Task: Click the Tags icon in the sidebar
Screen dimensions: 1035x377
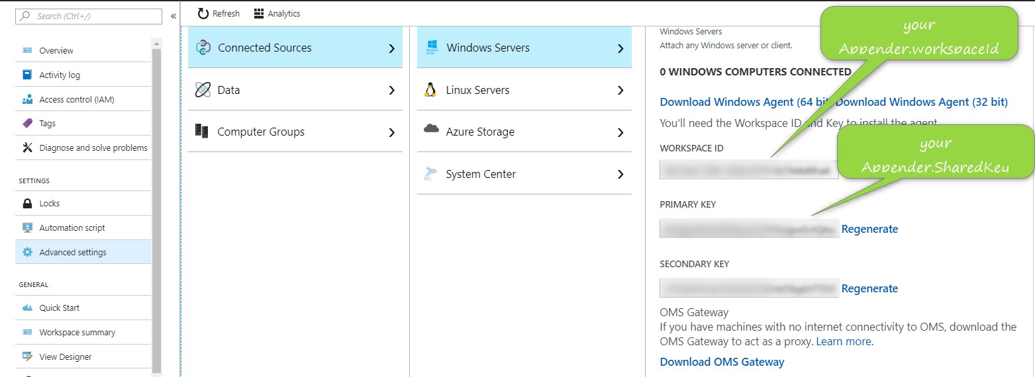Action: point(27,124)
